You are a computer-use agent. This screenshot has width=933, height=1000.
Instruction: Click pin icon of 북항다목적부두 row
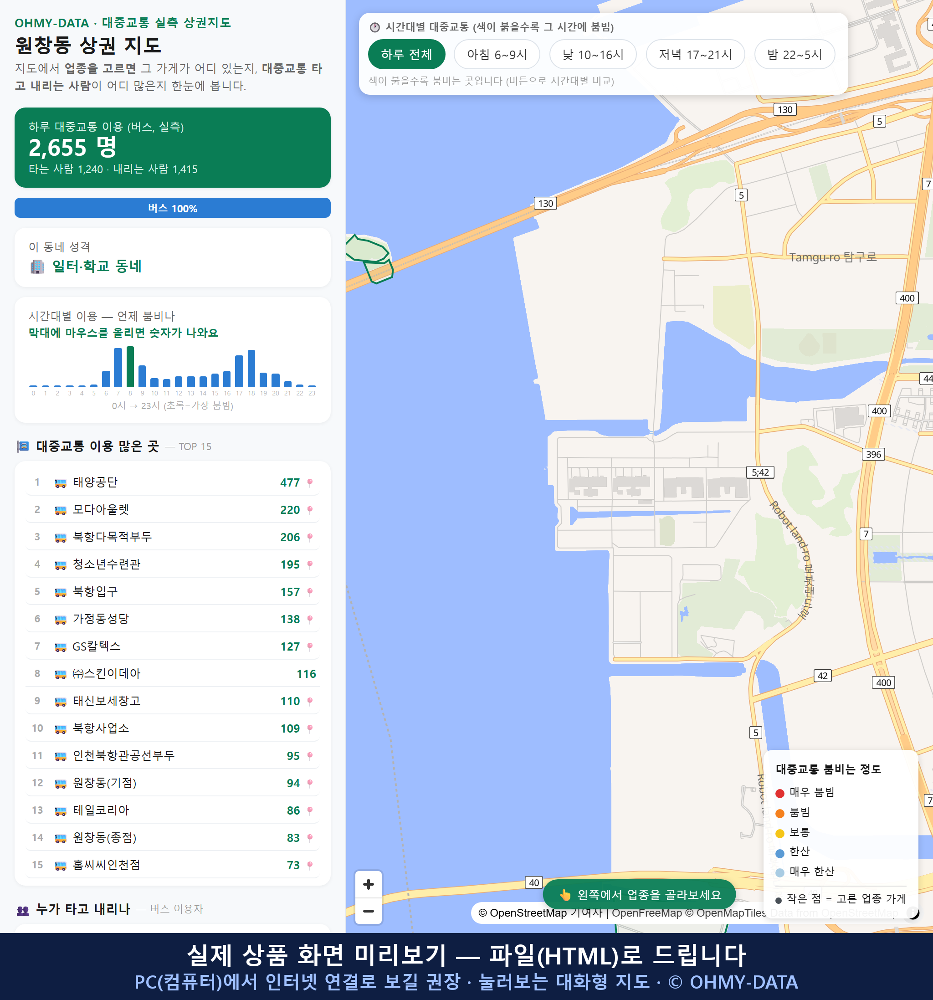click(310, 537)
